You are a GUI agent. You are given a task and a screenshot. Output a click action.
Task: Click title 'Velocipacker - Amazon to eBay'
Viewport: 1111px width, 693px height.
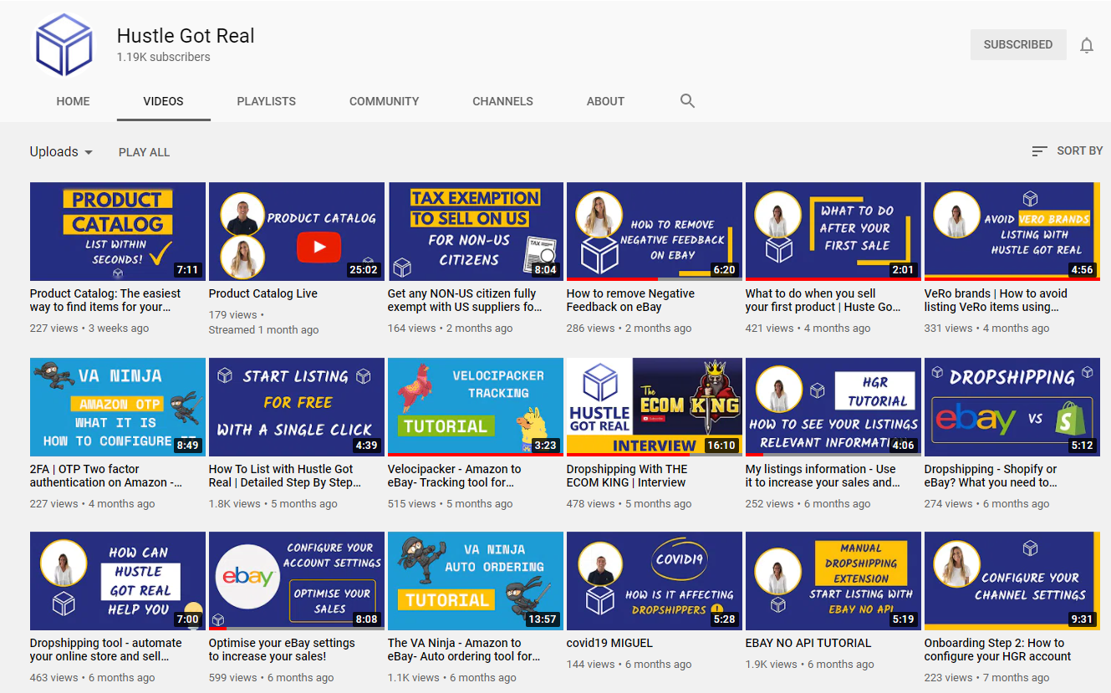pos(455,476)
